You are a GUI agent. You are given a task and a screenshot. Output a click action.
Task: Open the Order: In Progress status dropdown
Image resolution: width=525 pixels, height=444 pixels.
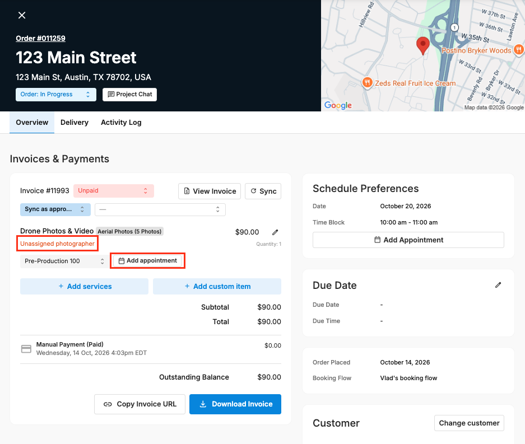[x=56, y=95]
